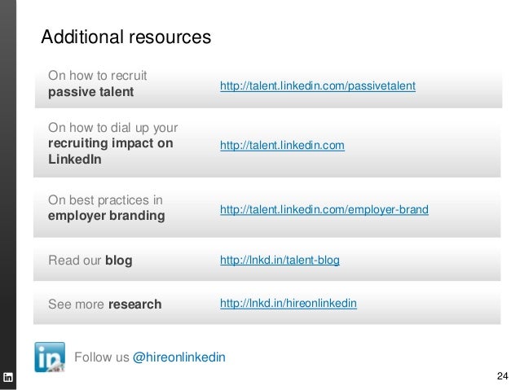Screen dimensions: 520x390
Task: Click the page number 24
Action: (502, 376)
